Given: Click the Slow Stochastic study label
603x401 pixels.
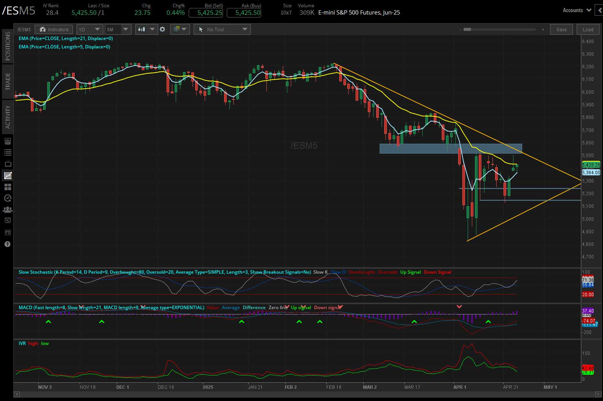Looking at the screenshot, I should [165, 272].
